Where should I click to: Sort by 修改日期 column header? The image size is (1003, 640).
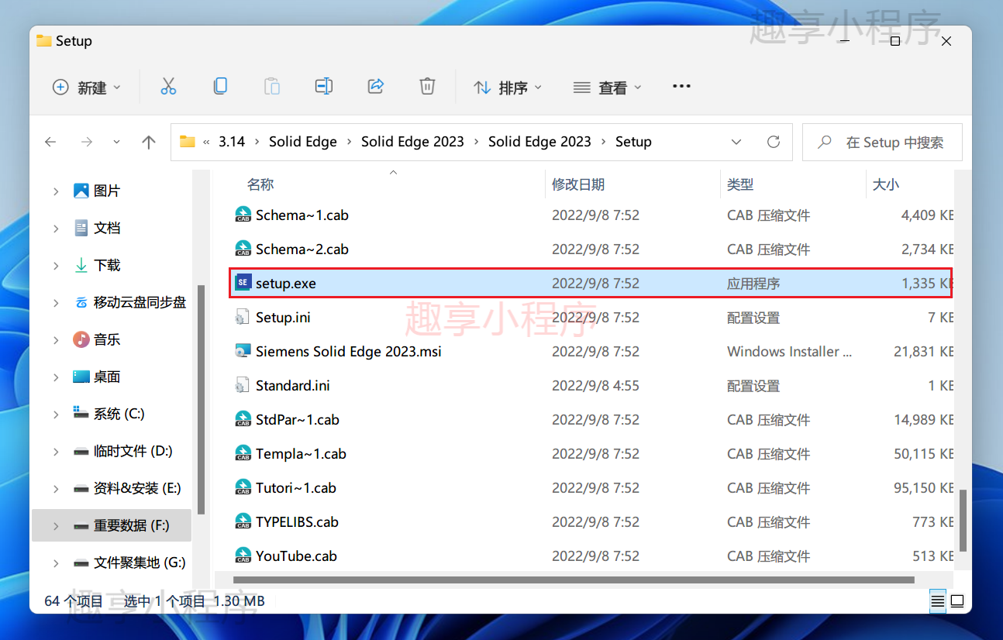pyautogui.click(x=578, y=184)
